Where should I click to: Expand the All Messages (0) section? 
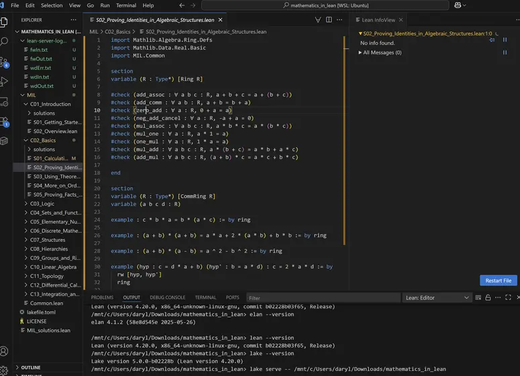point(380,52)
